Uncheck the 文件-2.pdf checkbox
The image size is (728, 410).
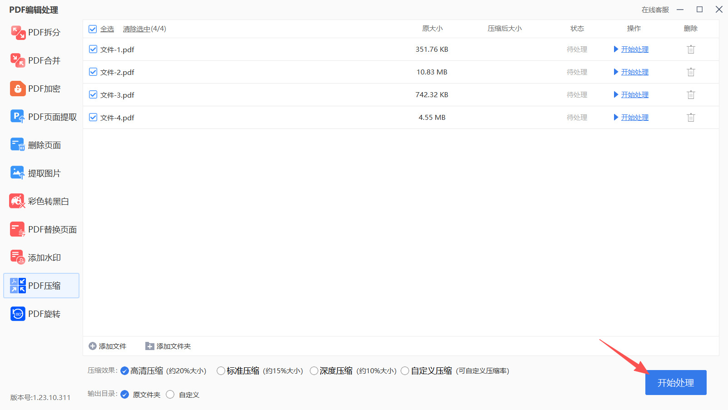(x=93, y=72)
